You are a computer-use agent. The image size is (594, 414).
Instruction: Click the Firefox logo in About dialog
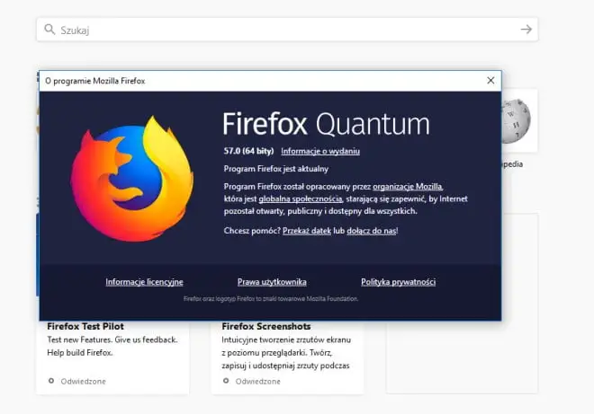click(x=131, y=179)
